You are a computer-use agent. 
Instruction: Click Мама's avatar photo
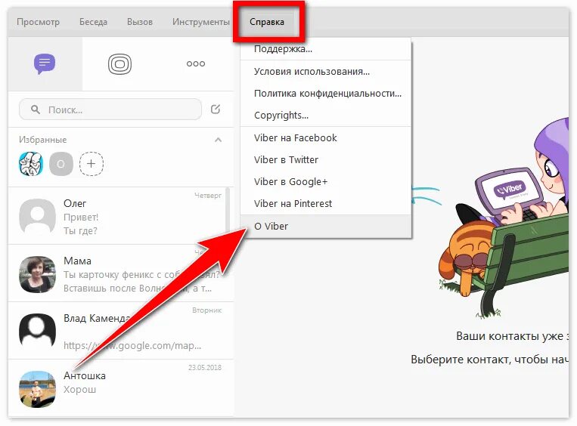pos(37,274)
